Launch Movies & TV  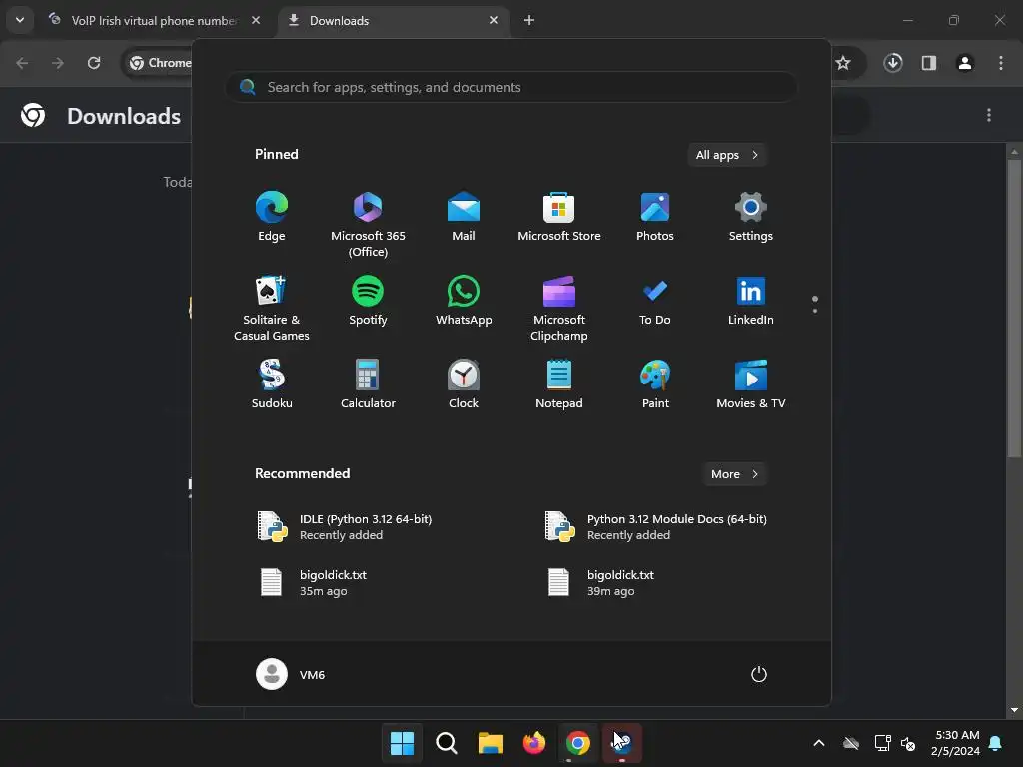click(x=751, y=384)
